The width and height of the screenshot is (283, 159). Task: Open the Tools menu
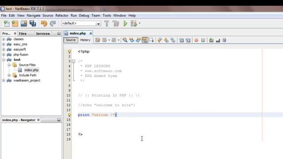tap(107, 15)
